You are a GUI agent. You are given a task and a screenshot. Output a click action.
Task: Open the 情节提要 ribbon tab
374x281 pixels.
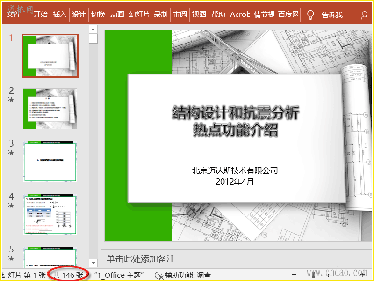(264, 15)
